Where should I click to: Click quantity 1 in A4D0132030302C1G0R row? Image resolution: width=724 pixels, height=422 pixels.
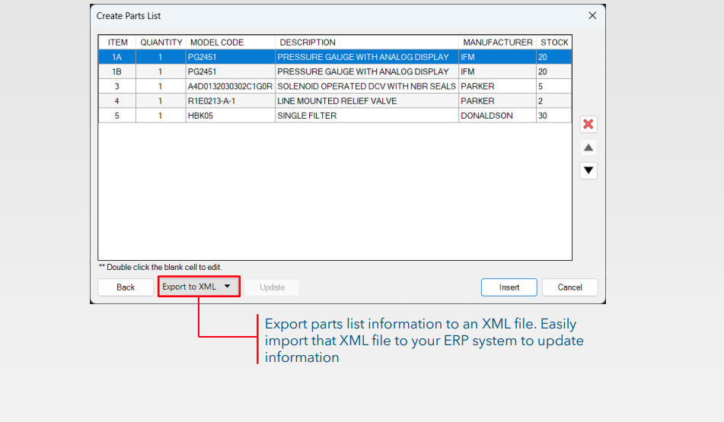161,87
